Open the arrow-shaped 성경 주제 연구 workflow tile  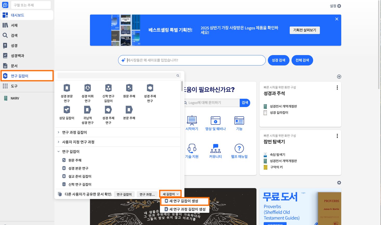tap(108, 115)
